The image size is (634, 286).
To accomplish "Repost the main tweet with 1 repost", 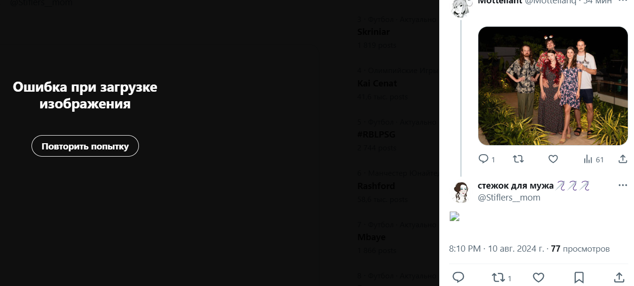I will click(502, 277).
